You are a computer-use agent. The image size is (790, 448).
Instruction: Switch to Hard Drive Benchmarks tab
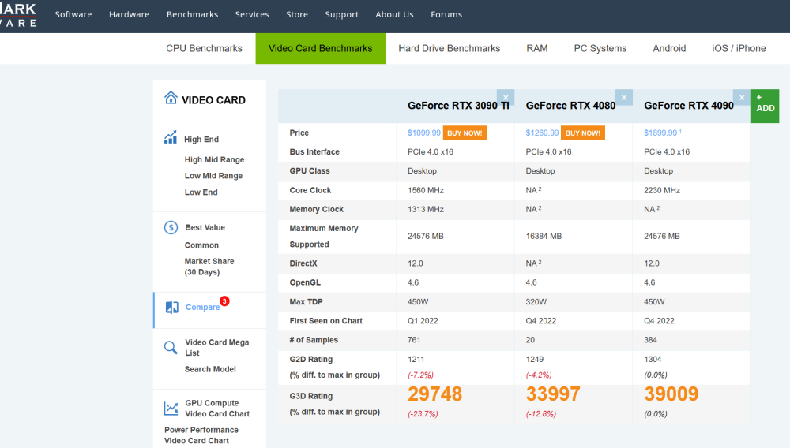pyautogui.click(x=449, y=48)
